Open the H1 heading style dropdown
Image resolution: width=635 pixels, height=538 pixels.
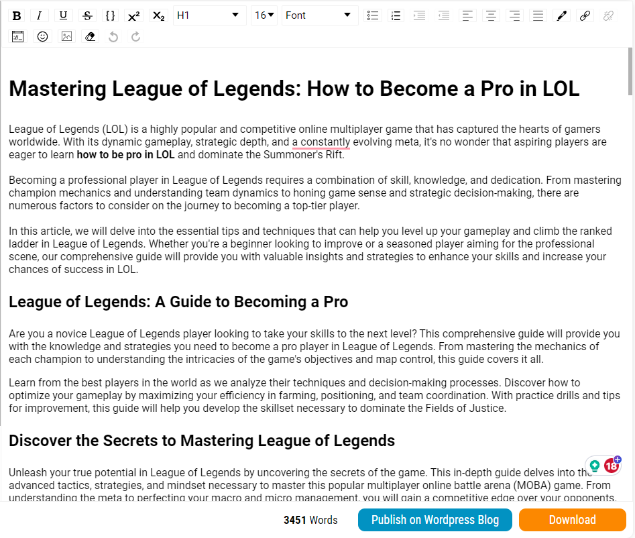(209, 15)
